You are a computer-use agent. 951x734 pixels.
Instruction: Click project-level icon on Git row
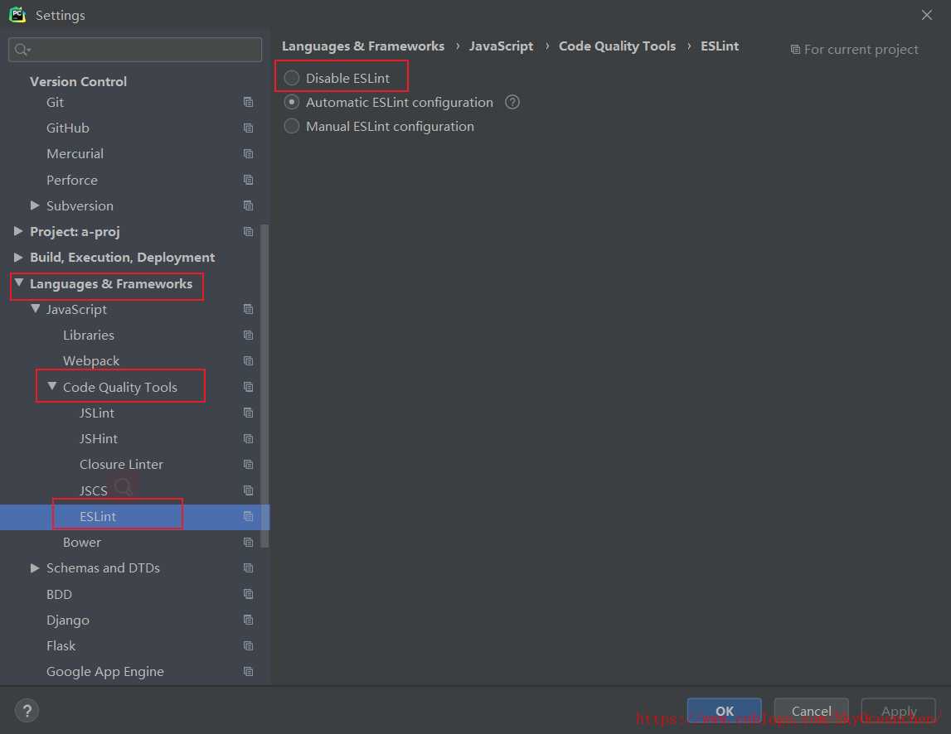[248, 103]
